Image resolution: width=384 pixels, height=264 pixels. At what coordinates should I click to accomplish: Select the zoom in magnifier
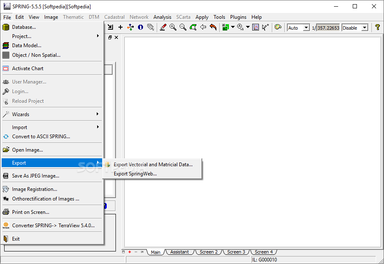click(173, 27)
